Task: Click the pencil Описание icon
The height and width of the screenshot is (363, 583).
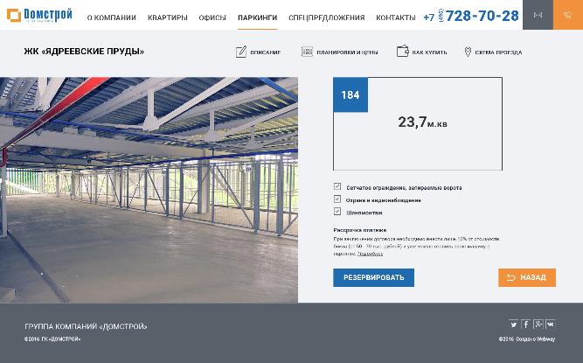Action: click(241, 52)
